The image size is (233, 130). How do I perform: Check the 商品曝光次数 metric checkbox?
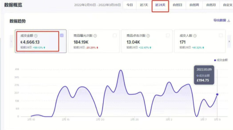click(x=115, y=36)
